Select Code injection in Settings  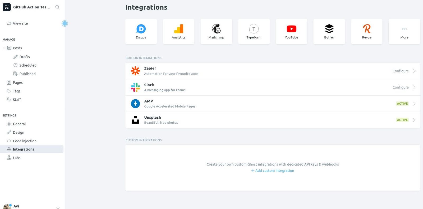tap(25, 141)
